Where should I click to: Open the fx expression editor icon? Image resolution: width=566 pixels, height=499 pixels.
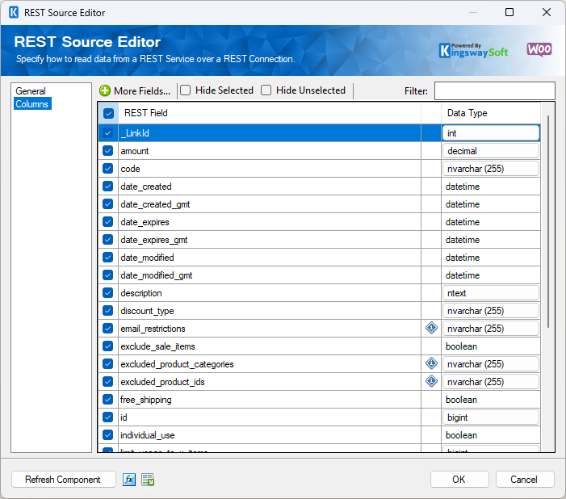[x=129, y=480]
